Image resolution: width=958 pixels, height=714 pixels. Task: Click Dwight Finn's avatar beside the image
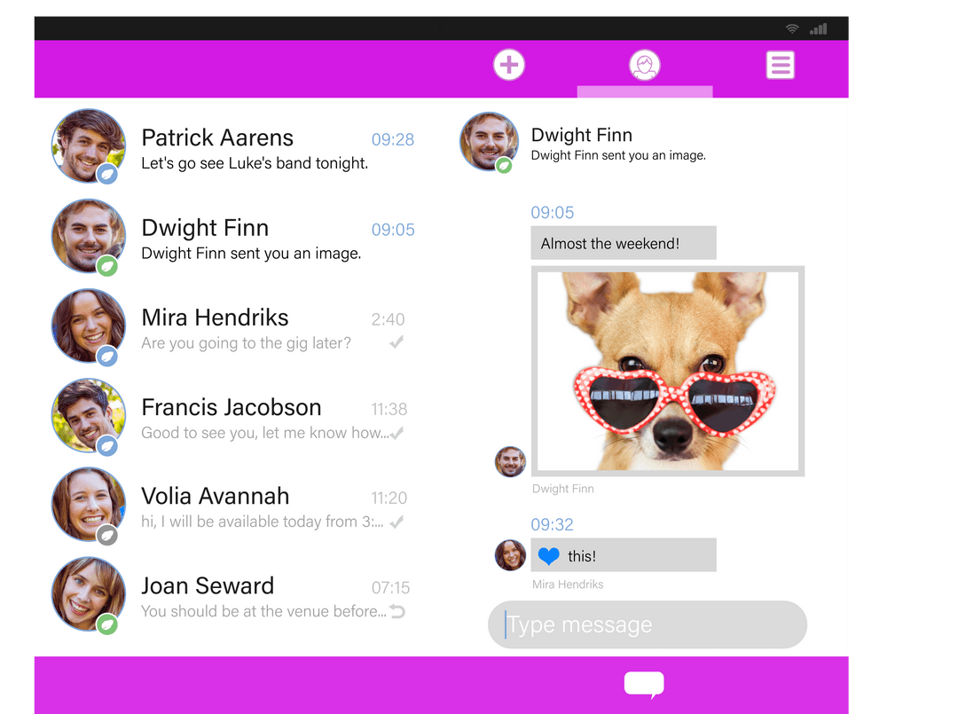pos(510,461)
